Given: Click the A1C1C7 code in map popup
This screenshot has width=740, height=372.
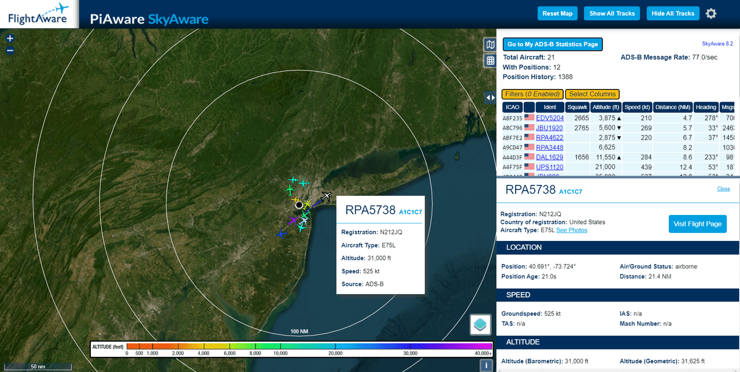Looking at the screenshot, I should pos(410,211).
